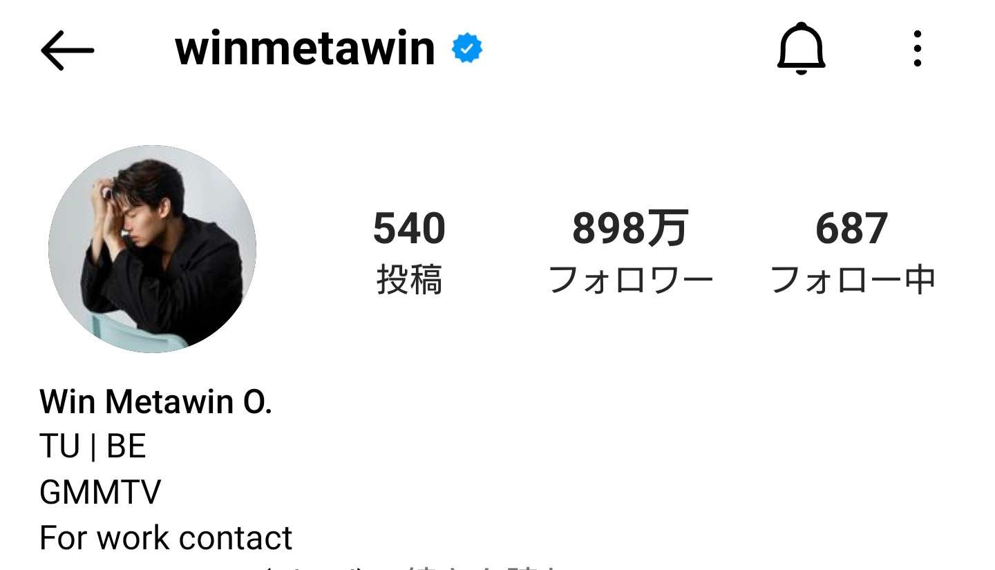Image resolution: width=995 pixels, height=570 pixels.
Task: Tap the TU | BE bio line
Action: [93, 447]
